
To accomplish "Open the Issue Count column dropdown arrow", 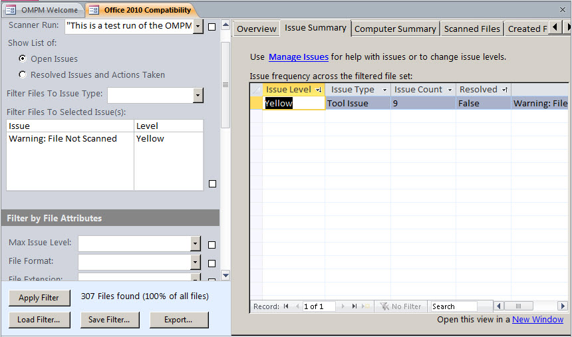I will click(x=450, y=90).
